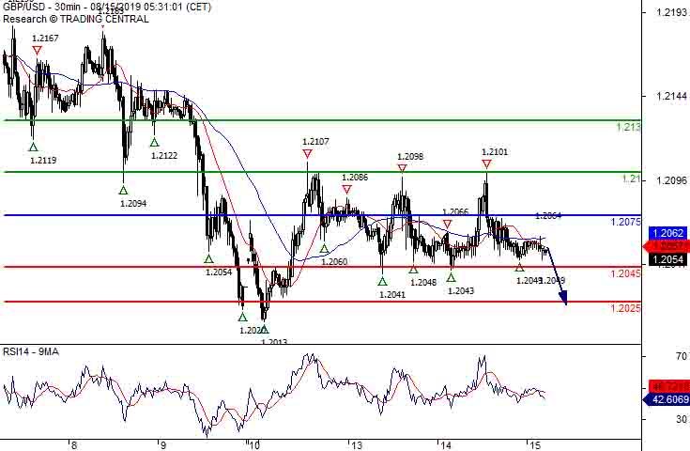Select the blue 1.2062 price tag on axis
This screenshot has width=690, height=451.
click(x=668, y=233)
